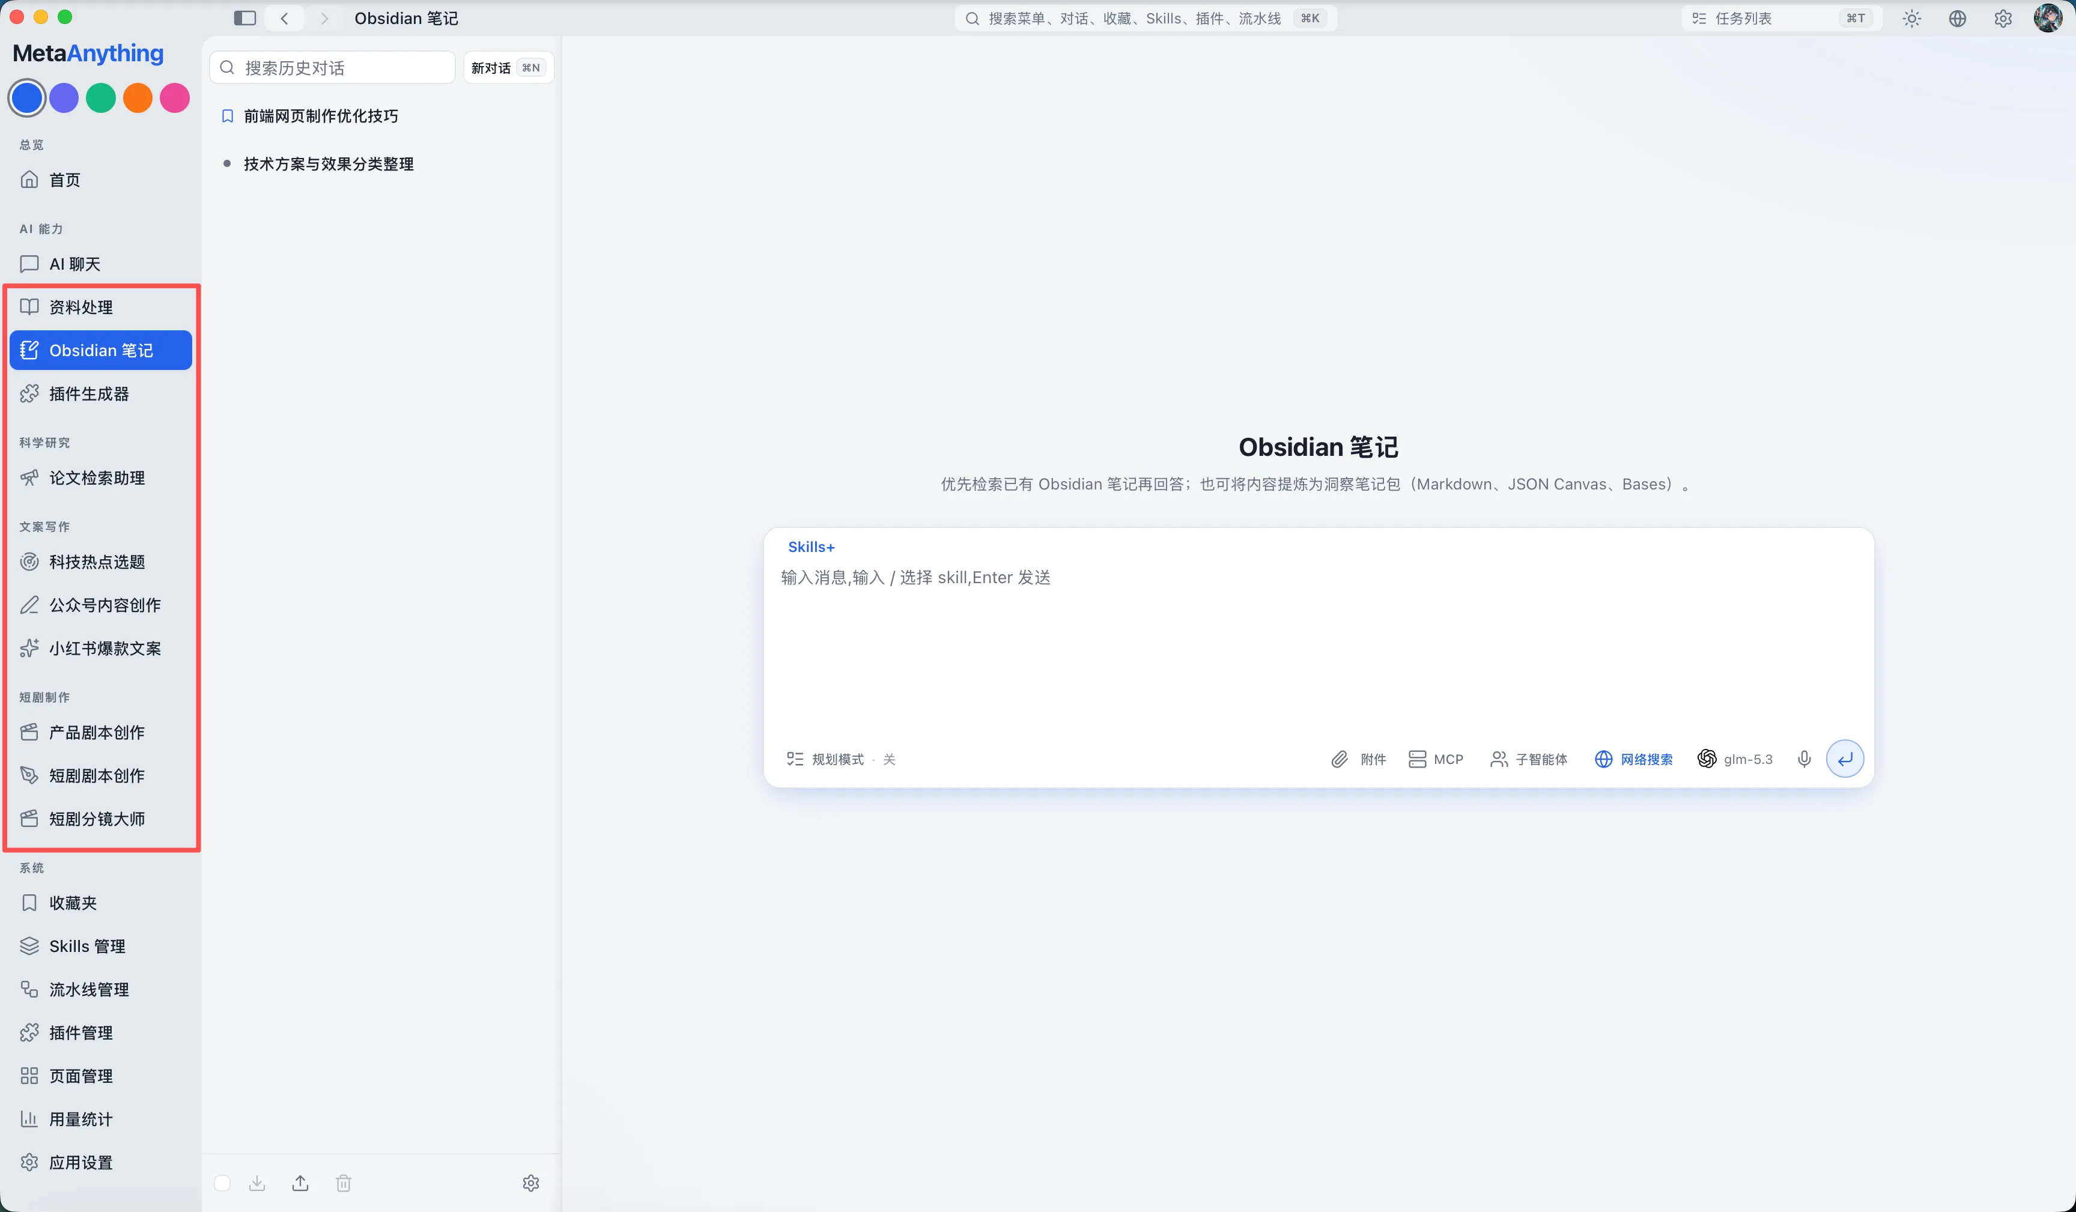Toggle web search option

(1634, 759)
